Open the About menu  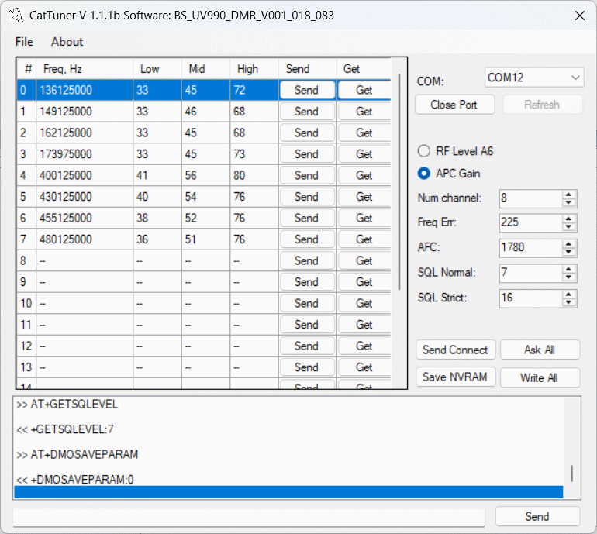[67, 42]
